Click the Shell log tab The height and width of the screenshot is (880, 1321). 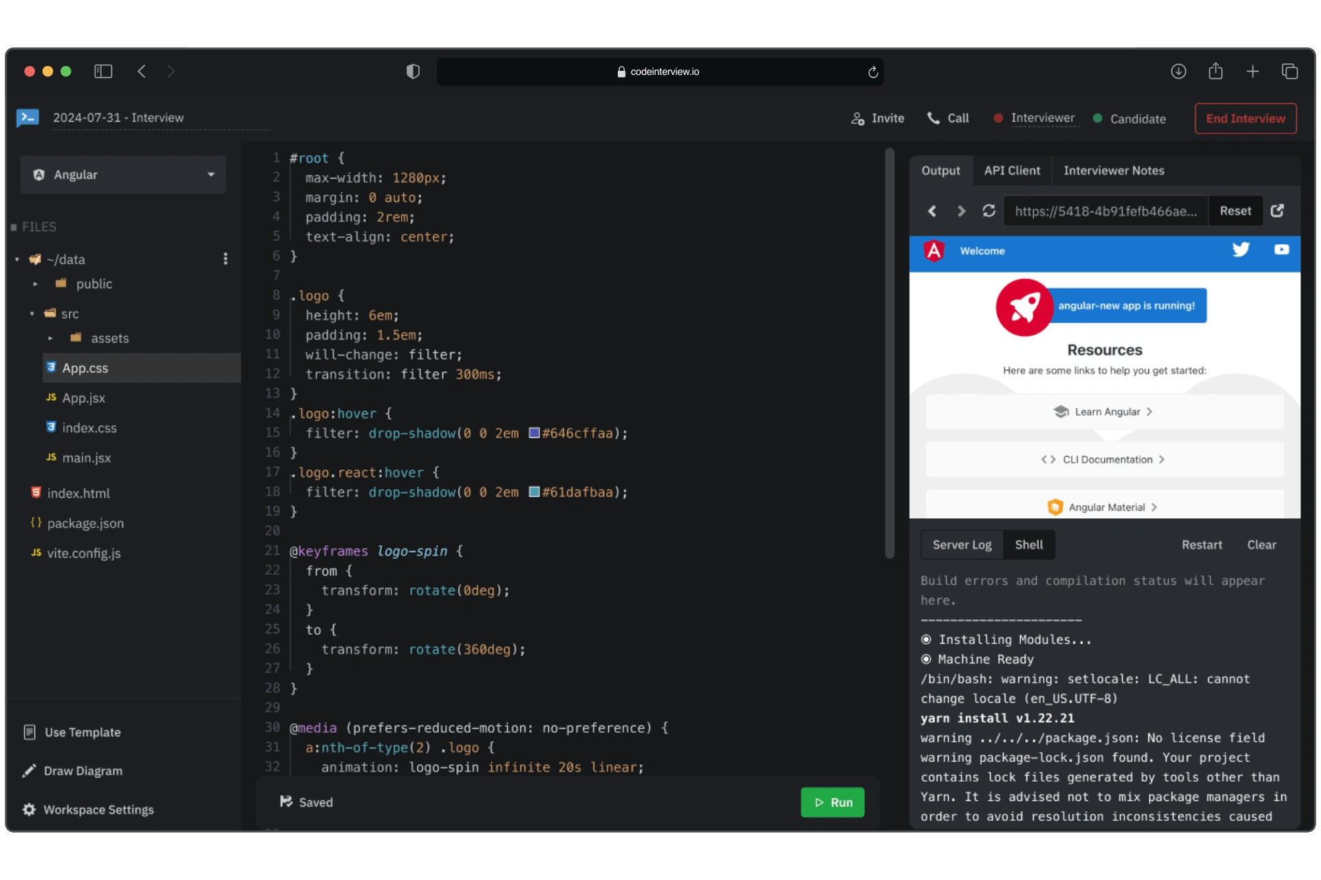(1028, 544)
